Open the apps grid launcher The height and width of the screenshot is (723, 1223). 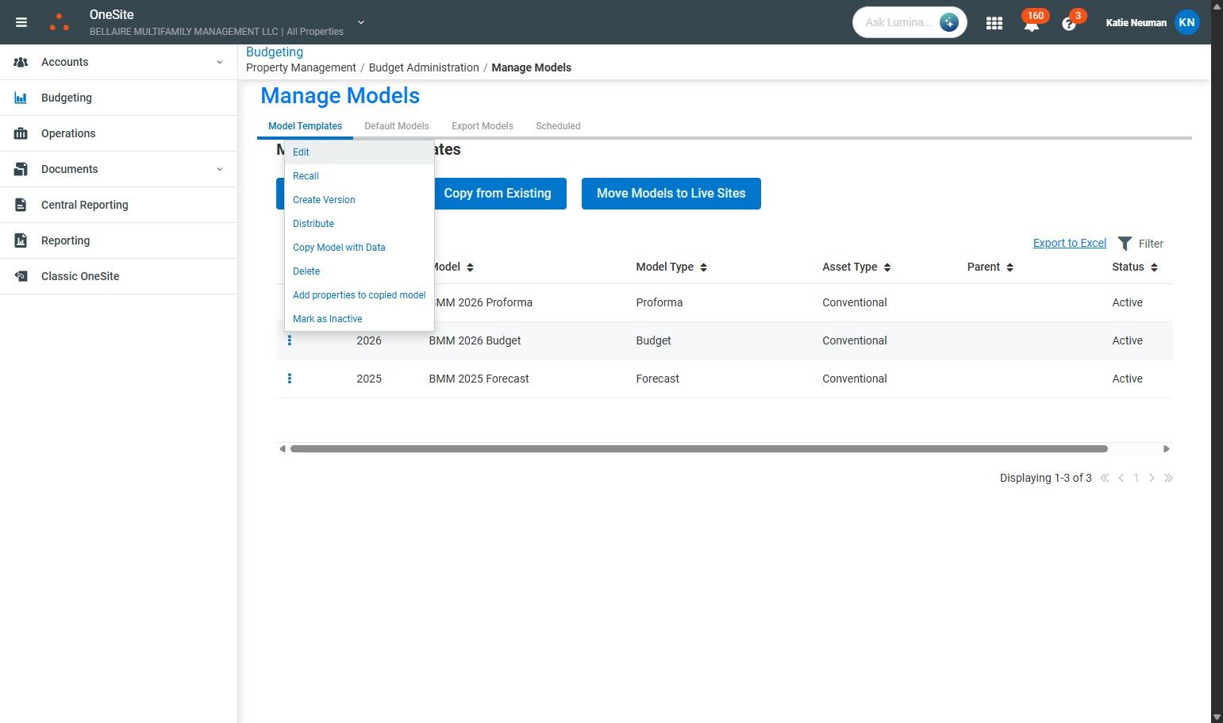pyautogui.click(x=994, y=23)
